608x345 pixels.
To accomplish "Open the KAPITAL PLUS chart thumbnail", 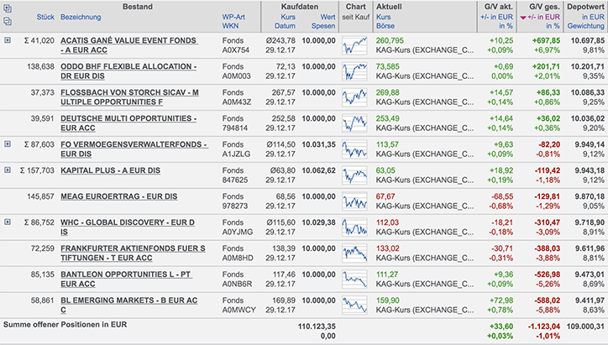I will point(354,175).
